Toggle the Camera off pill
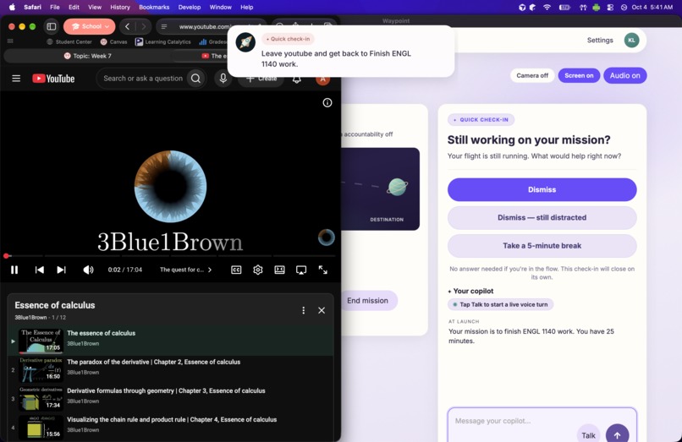The image size is (682, 442). pyautogui.click(x=532, y=75)
